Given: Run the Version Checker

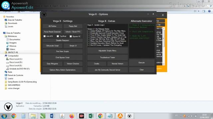Looking at the screenshot, I should pyautogui.click(x=73, y=64).
